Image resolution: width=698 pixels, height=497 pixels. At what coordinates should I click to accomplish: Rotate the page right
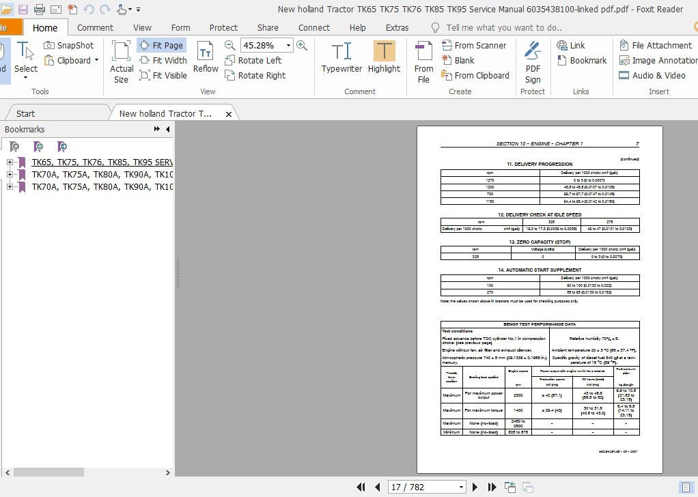255,76
